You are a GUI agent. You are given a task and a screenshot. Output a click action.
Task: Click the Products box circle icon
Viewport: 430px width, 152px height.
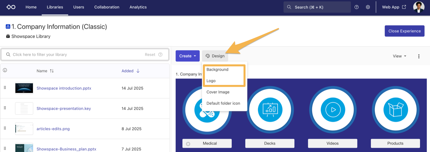click(395, 110)
